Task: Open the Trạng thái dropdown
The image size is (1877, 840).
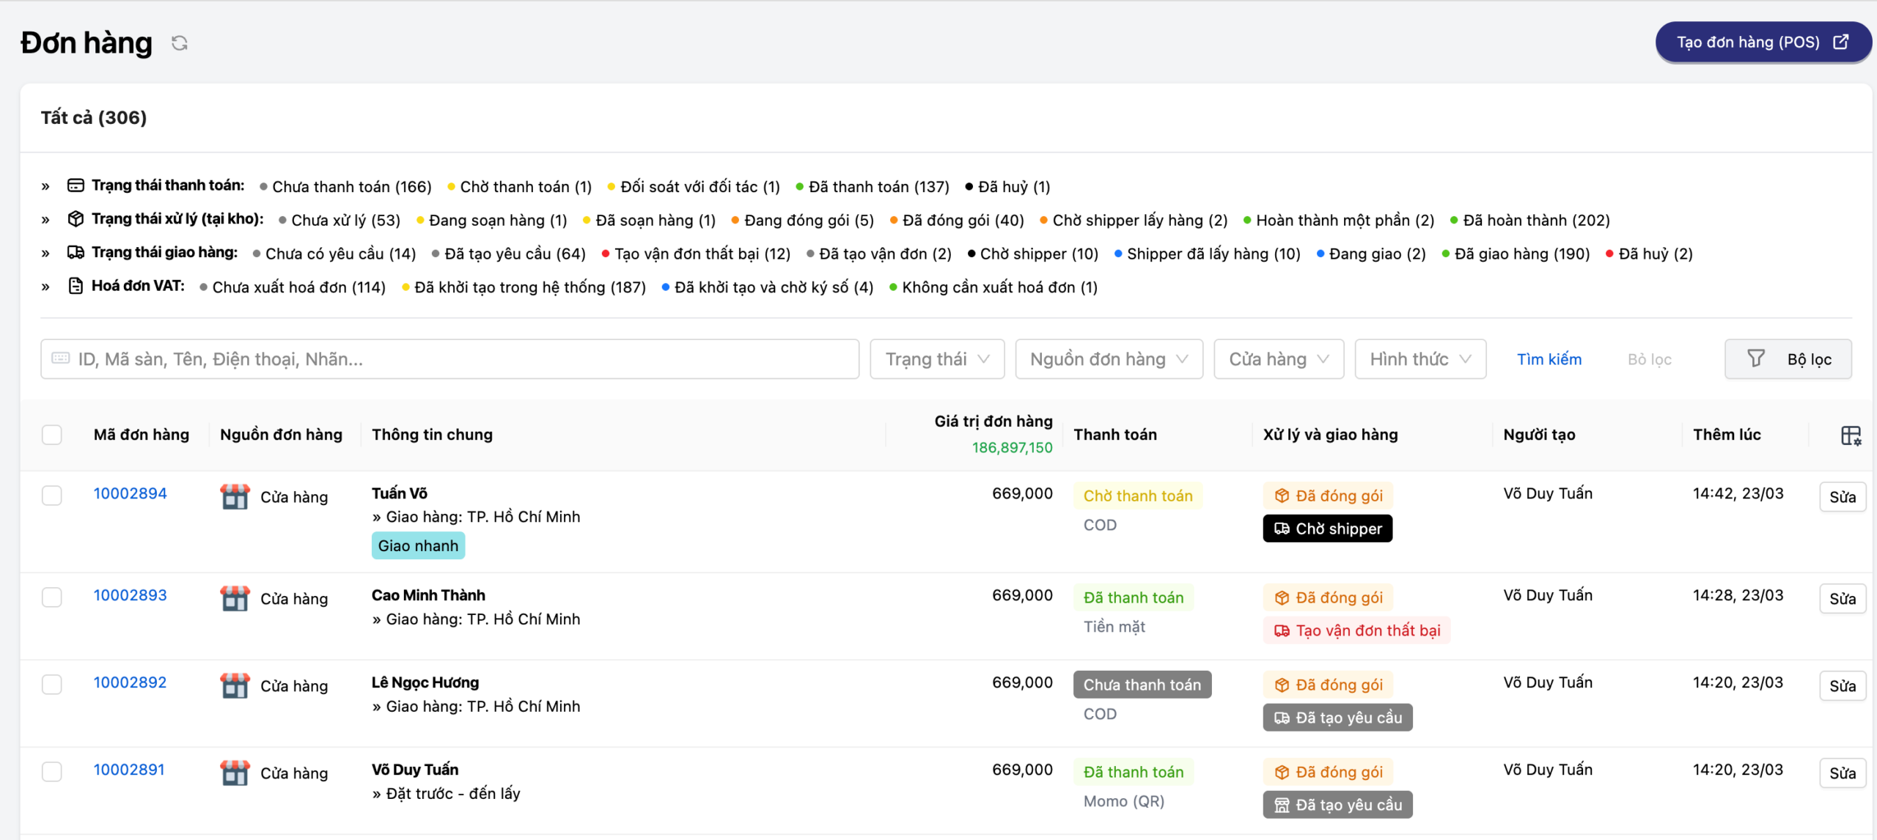Action: point(936,359)
